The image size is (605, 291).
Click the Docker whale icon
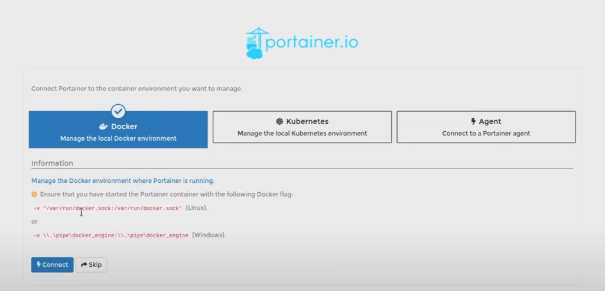coord(103,127)
